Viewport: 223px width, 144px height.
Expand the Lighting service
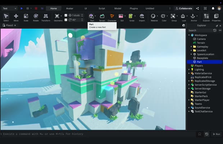coord(189,69)
